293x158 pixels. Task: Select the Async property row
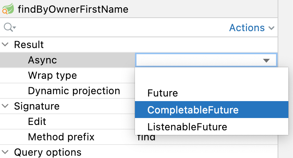click(42, 60)
